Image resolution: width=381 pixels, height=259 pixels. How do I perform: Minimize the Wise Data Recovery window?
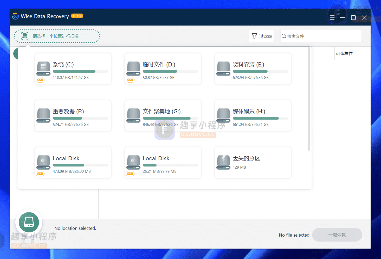click(x=343, y=18)
